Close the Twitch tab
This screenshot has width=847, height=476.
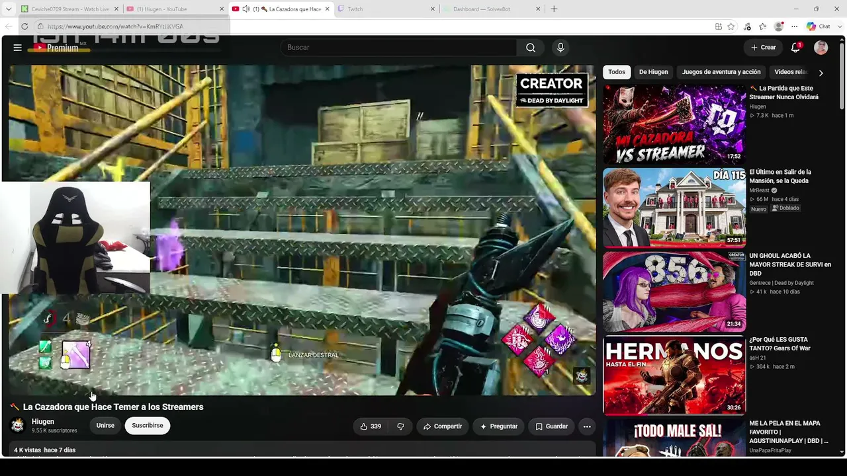click(x=433, y=9)
